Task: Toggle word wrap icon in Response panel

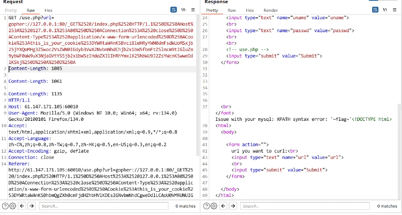Action: [x=375, y=10]
